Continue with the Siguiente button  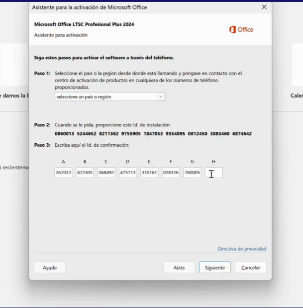215,268
